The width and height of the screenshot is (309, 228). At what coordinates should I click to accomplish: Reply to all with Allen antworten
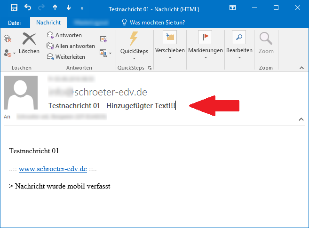71,46
